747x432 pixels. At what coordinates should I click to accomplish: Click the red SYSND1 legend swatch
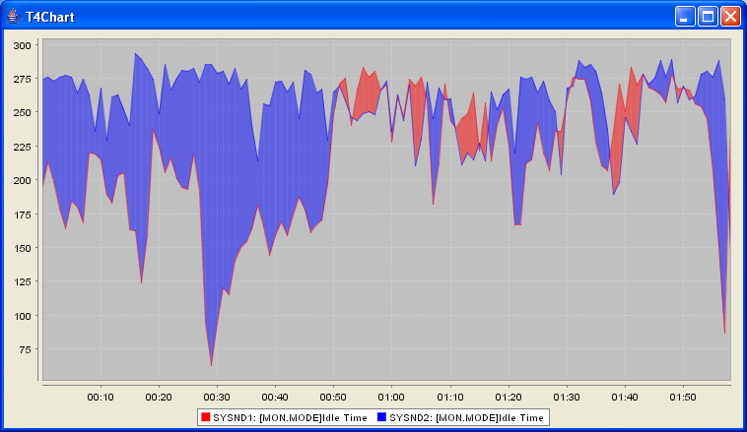pos(205,417)
